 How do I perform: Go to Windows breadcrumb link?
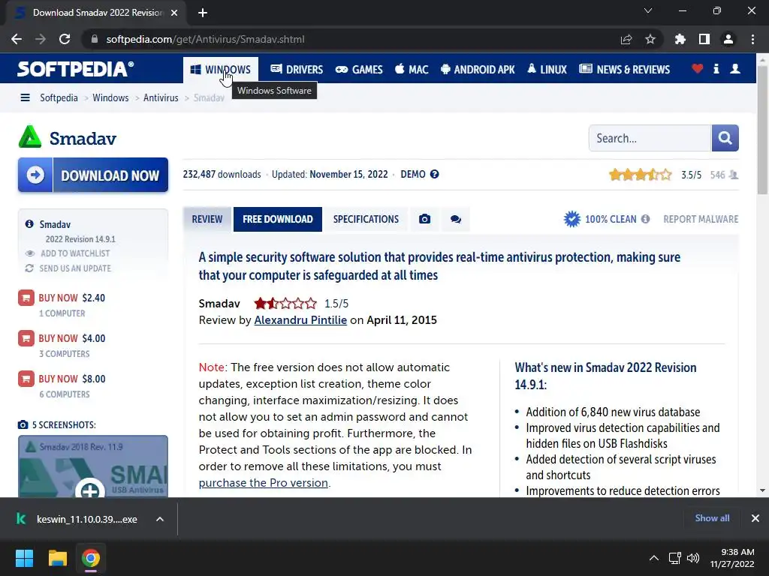110,98
